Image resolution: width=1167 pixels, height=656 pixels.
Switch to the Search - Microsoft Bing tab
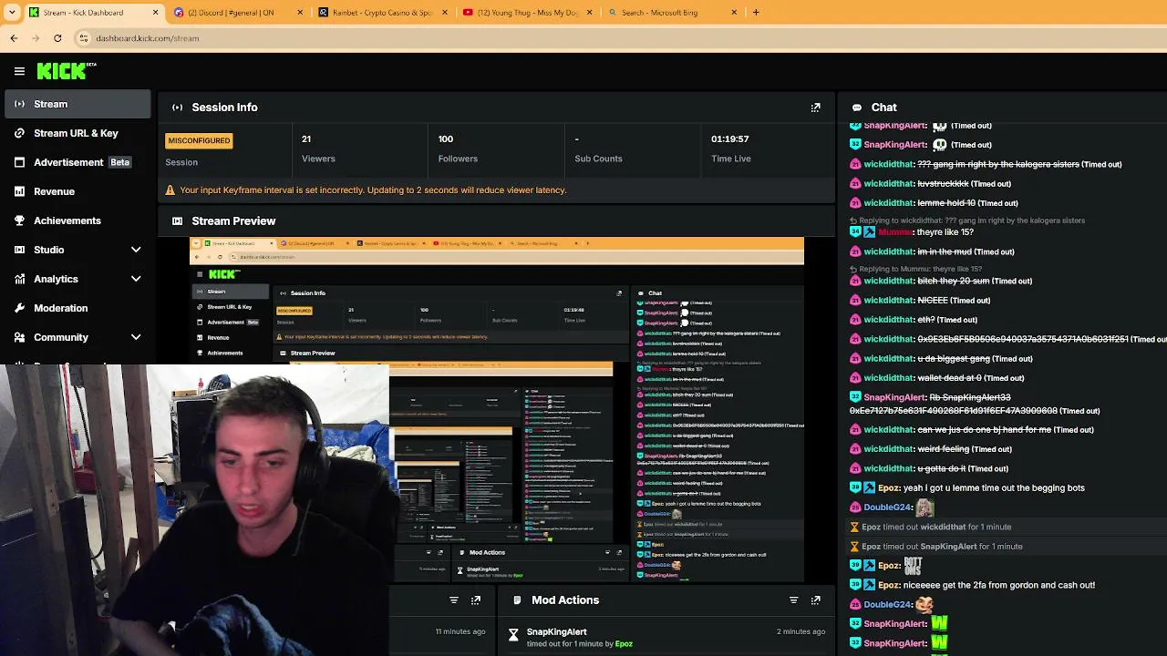[x=672, y=13]
